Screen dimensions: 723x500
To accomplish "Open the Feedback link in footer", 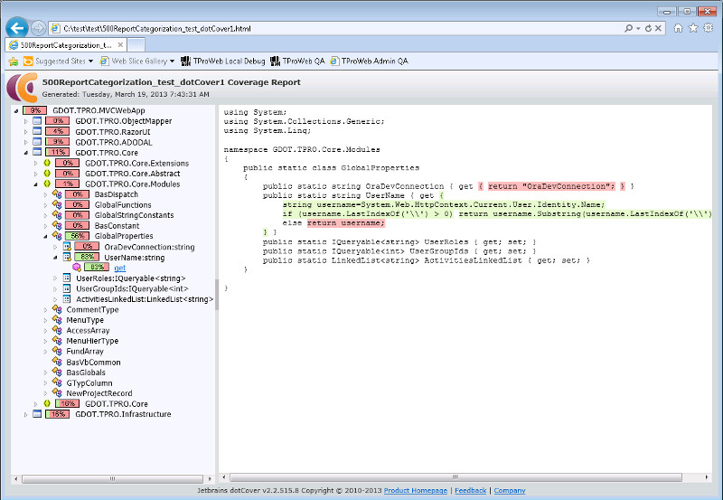I will 470,490.
